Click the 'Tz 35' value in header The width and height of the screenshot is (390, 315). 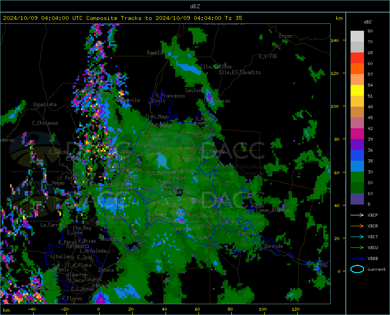234,18
